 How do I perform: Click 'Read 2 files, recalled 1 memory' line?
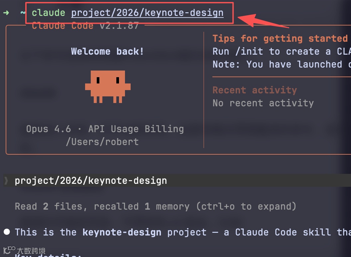coord(156,206)
